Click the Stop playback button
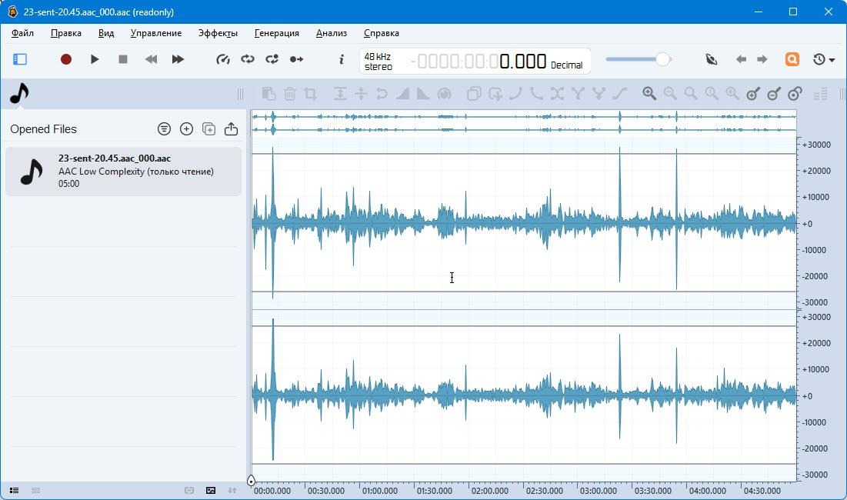Viewport: 847px width, 500px height. click(x=122, y=59)
